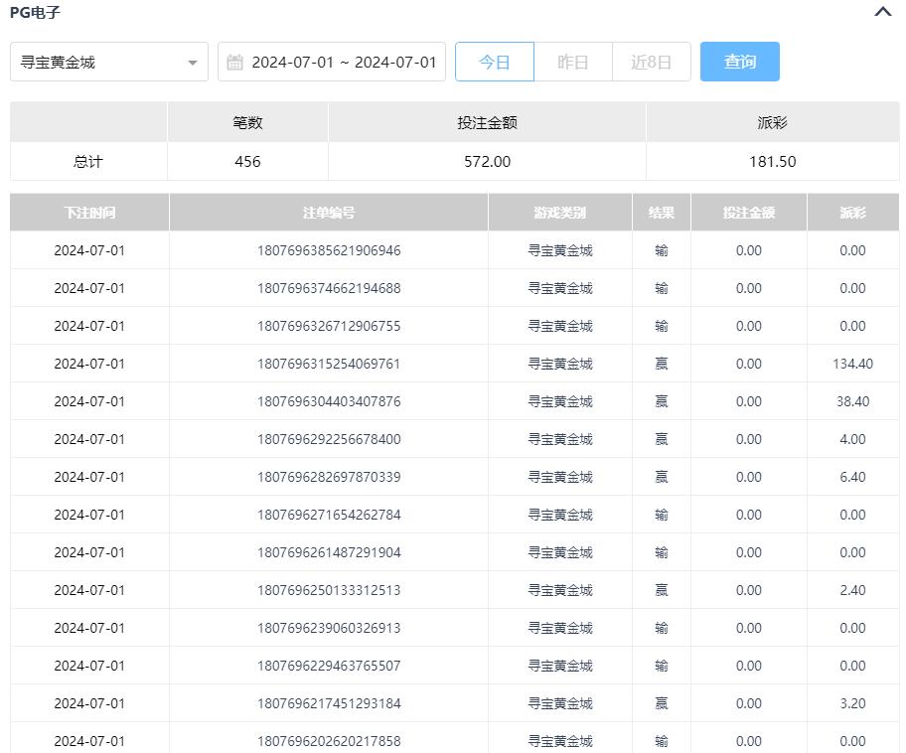Click the calendar icon in date field
906x753 pixels.
point(234,63)
